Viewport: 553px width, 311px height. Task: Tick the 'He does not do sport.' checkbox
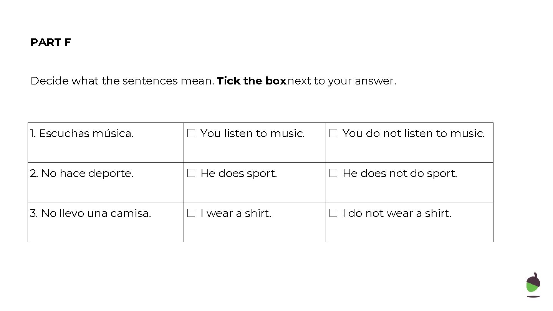click(333, 174)
